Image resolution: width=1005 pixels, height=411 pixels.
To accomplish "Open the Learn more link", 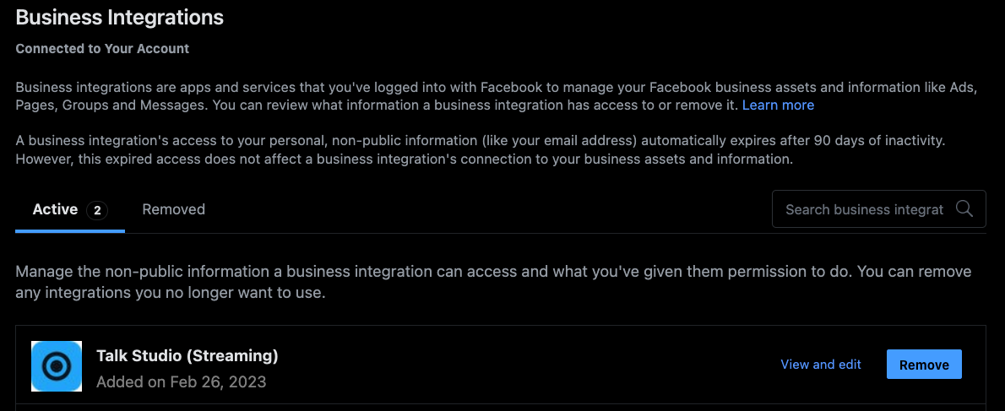I will (x=778, y=105).
